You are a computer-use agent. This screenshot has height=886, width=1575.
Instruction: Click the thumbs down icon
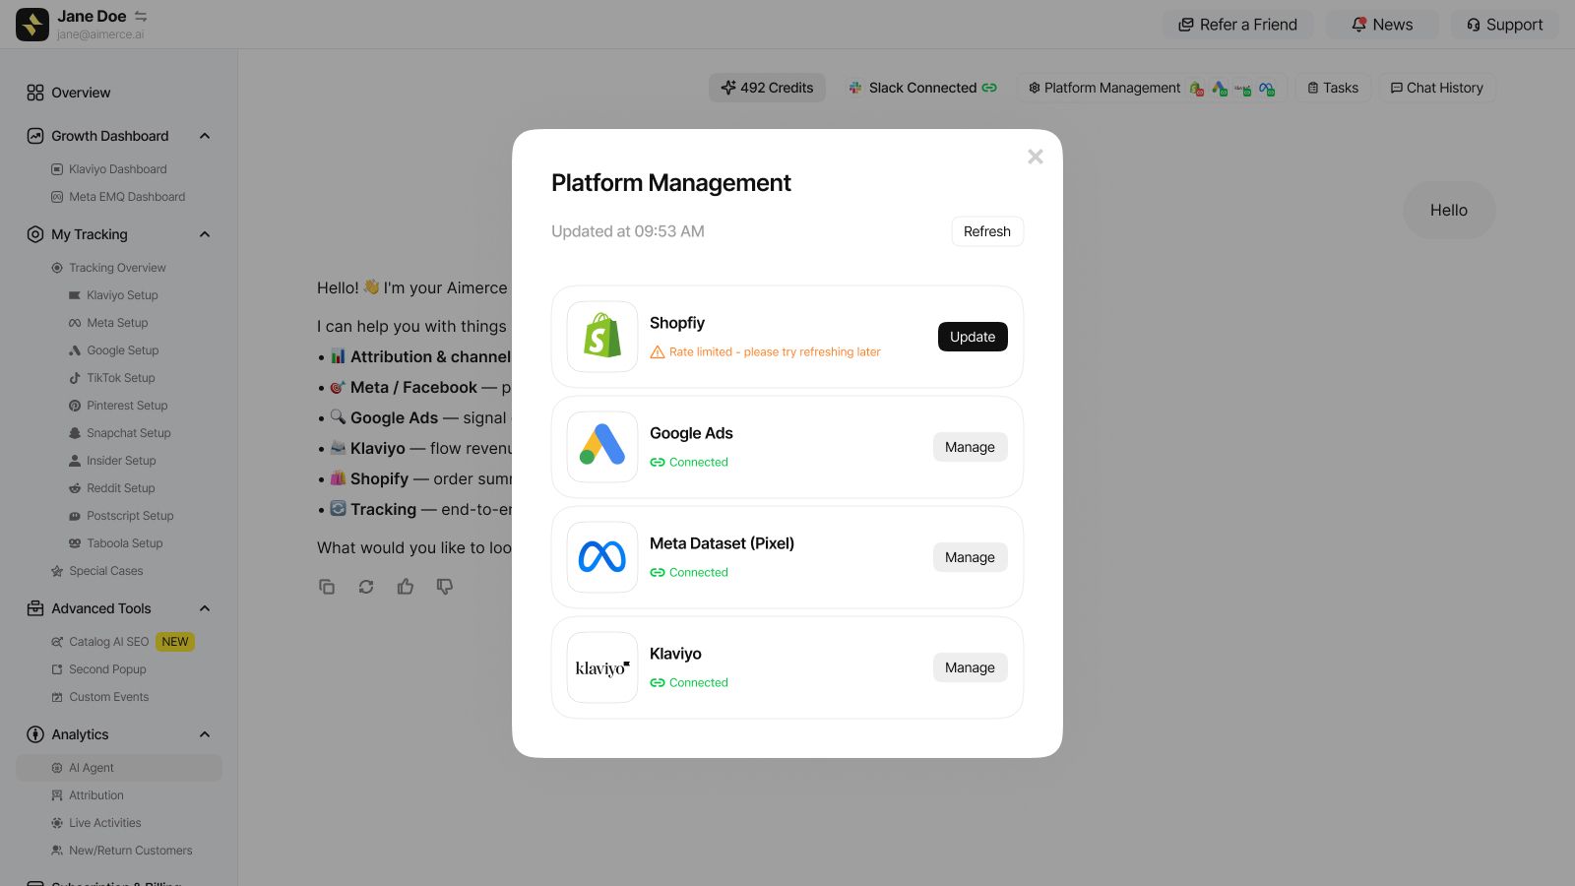tap(445, 587)
